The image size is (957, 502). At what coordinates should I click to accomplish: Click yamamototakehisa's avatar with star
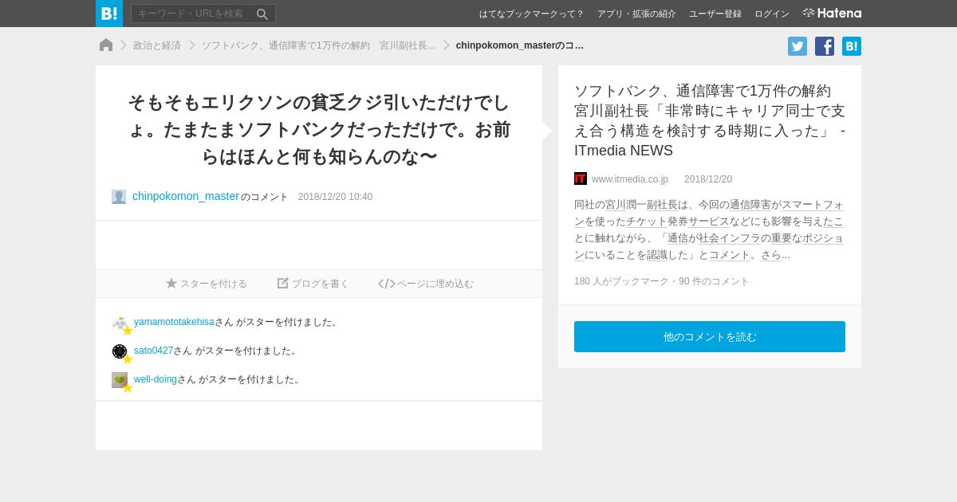click(x=121, y=324)
